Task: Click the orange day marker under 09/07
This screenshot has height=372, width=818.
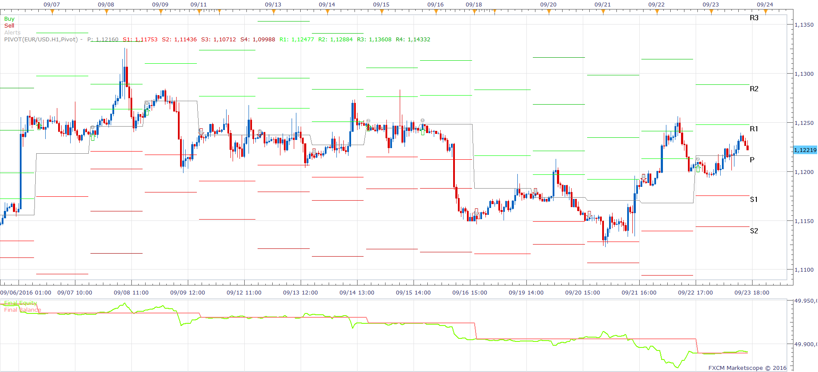Action: 52,12
